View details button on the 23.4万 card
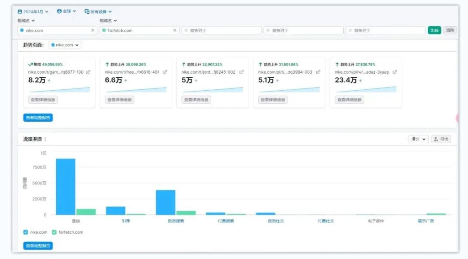 (x=349, y=99)
